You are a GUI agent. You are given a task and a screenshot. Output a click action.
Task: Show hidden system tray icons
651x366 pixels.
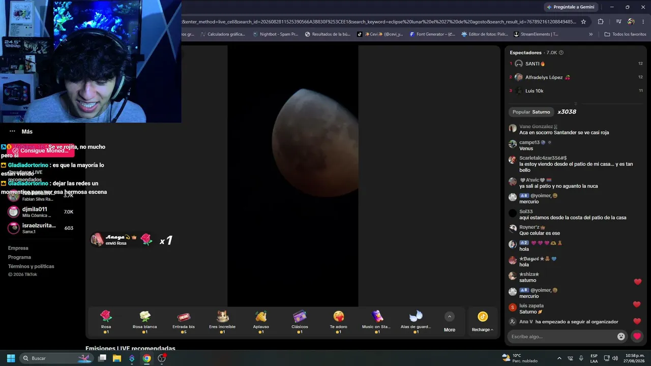pyautogui.click(x=559, y=358)
